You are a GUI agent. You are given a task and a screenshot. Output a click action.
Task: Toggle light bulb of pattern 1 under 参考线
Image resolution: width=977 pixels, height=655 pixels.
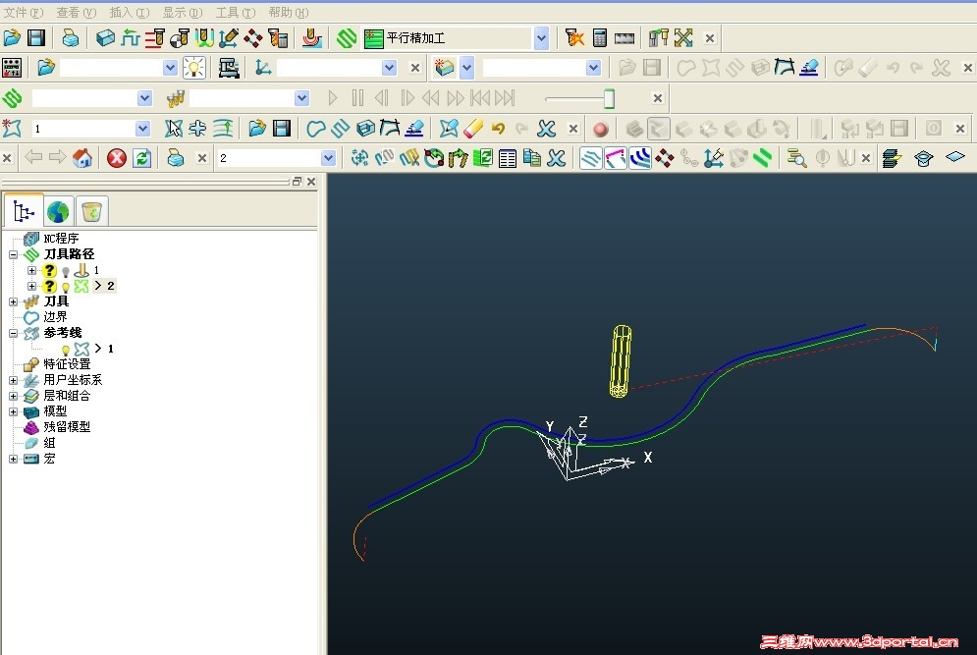pyautogui.click(x=66, y=350)
